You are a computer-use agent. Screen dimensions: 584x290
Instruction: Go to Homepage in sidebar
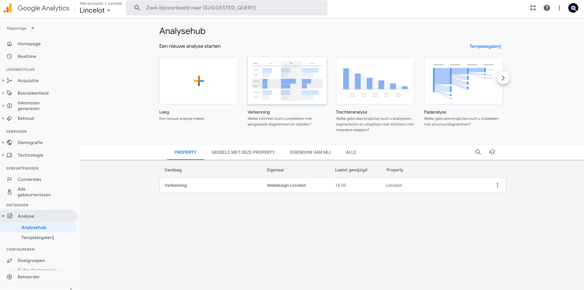coord(29,44)
